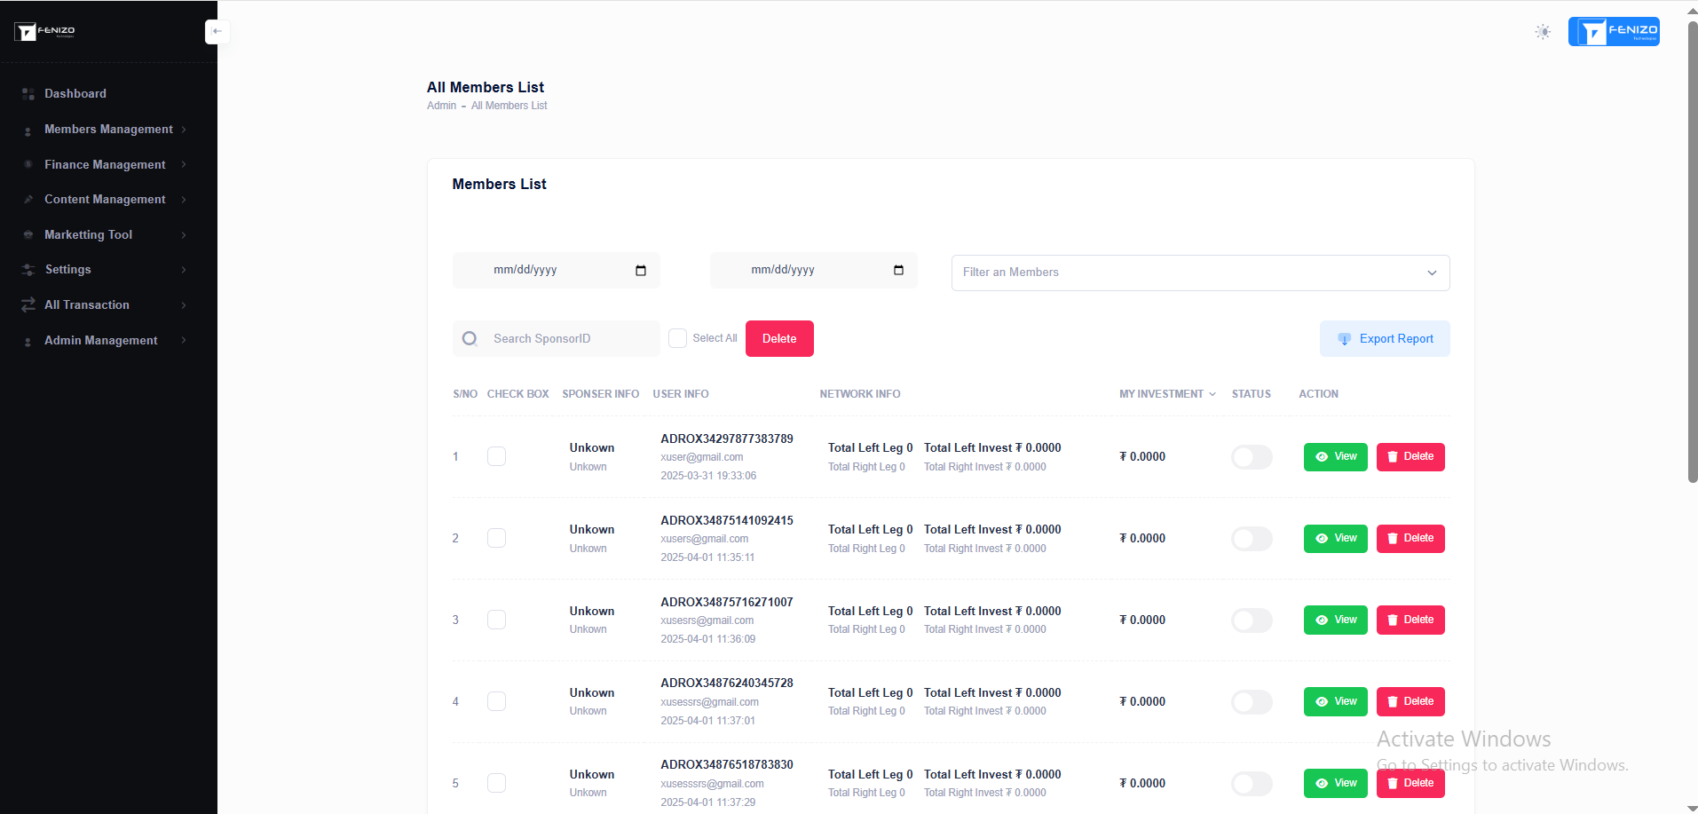Click the Members Management sidebar icon
This screenshot has height=814, width=1698.
pos(28,130)
